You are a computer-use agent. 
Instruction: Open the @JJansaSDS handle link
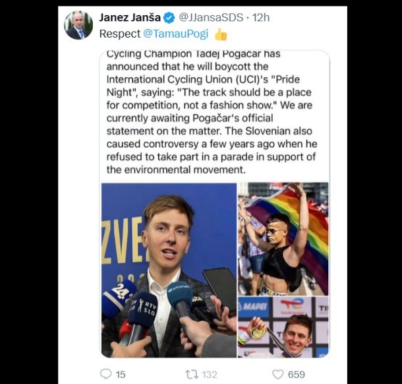point(210,17)
